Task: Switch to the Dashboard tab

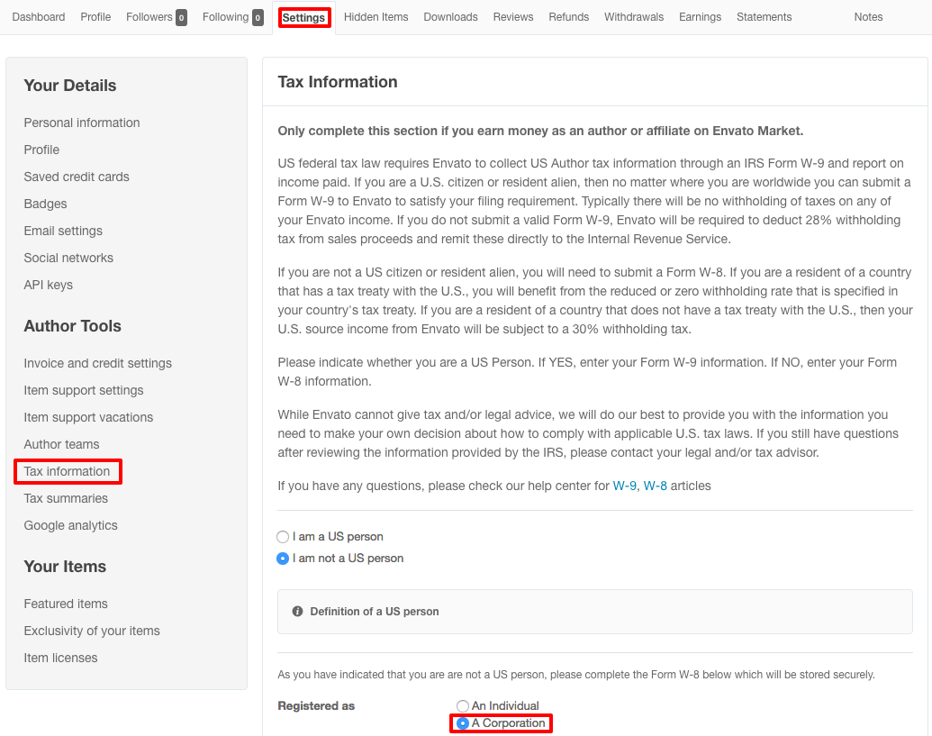Action: pos(39,17)
